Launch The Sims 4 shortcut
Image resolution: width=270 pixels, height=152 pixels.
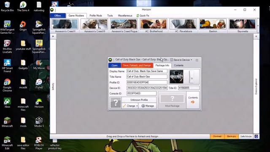point(23,7)
